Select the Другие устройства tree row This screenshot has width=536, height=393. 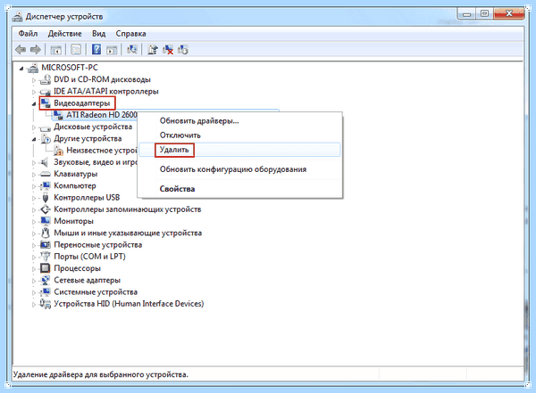pyautogui.click(x=88, y=138)
